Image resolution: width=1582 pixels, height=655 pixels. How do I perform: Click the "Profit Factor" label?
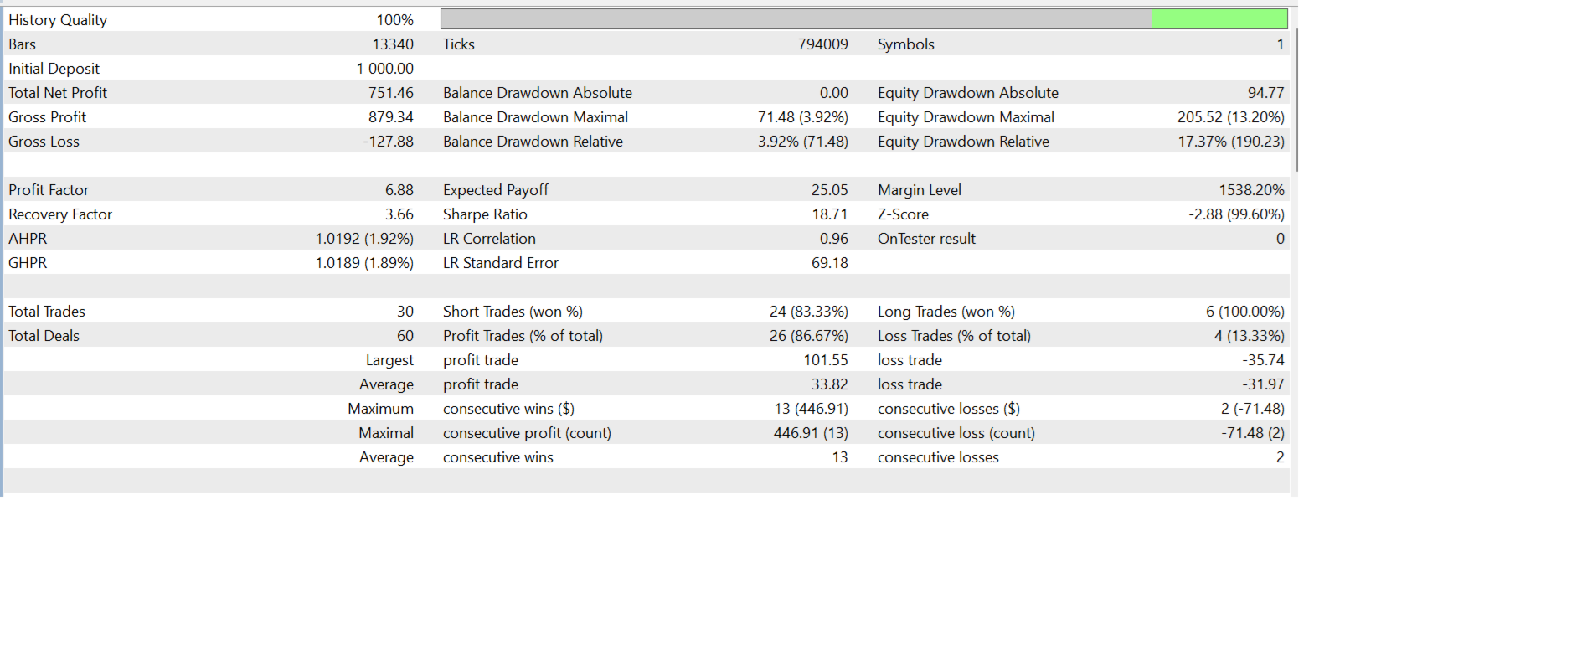(x=49, y=190)
